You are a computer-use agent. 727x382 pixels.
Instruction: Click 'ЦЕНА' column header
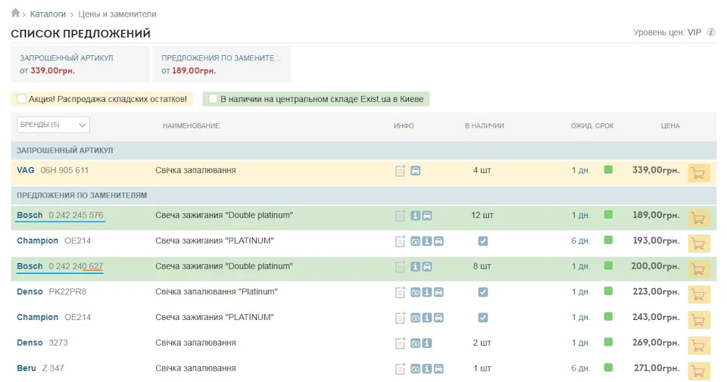click(670, 126)
